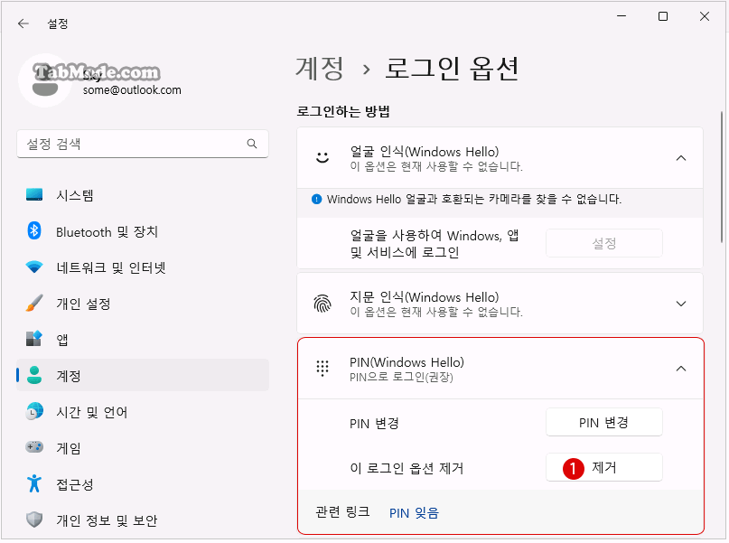Click the some@outlook.com account email
Image resolution: width=729 pixels, height=543 pixels.
tap(132, 90)
